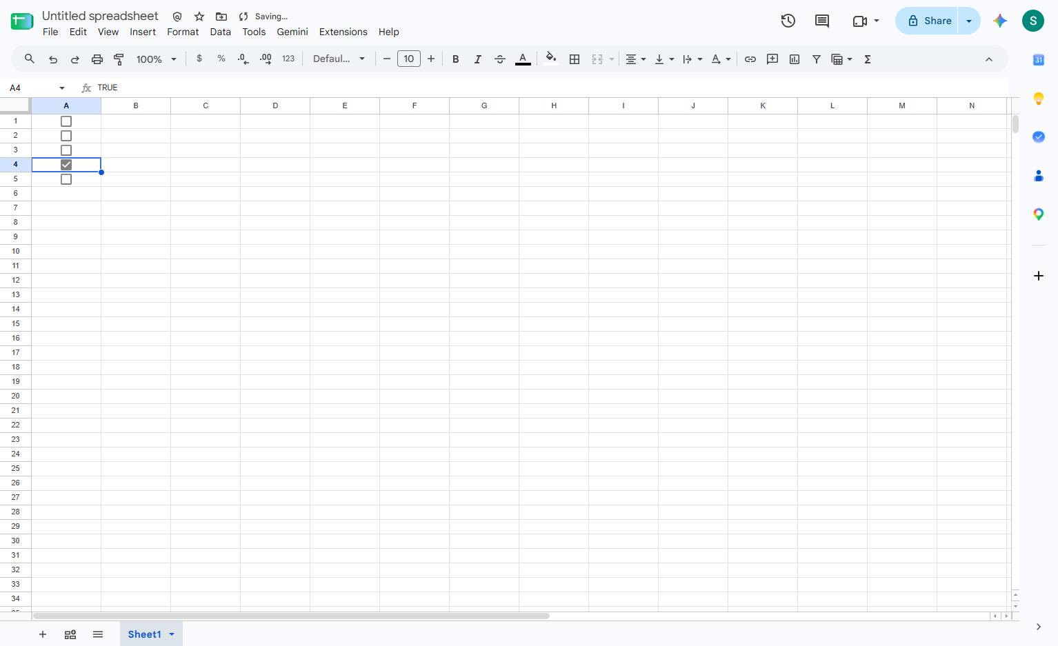Toggle bold formatting
Viewport: 1058px width, 646px height.
point(455,59)
